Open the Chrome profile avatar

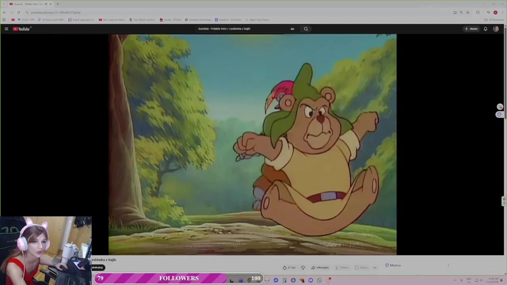(495, 12)
